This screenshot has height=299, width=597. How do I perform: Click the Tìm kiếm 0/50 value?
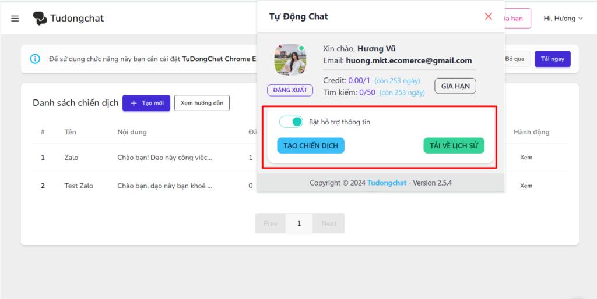[x=367, y=92]
